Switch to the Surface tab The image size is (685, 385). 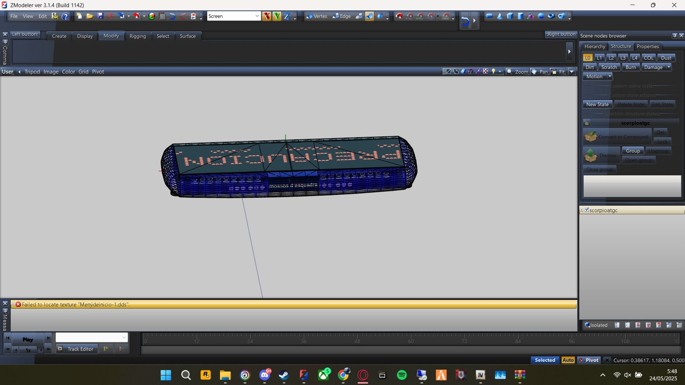[x=187, y=36]
